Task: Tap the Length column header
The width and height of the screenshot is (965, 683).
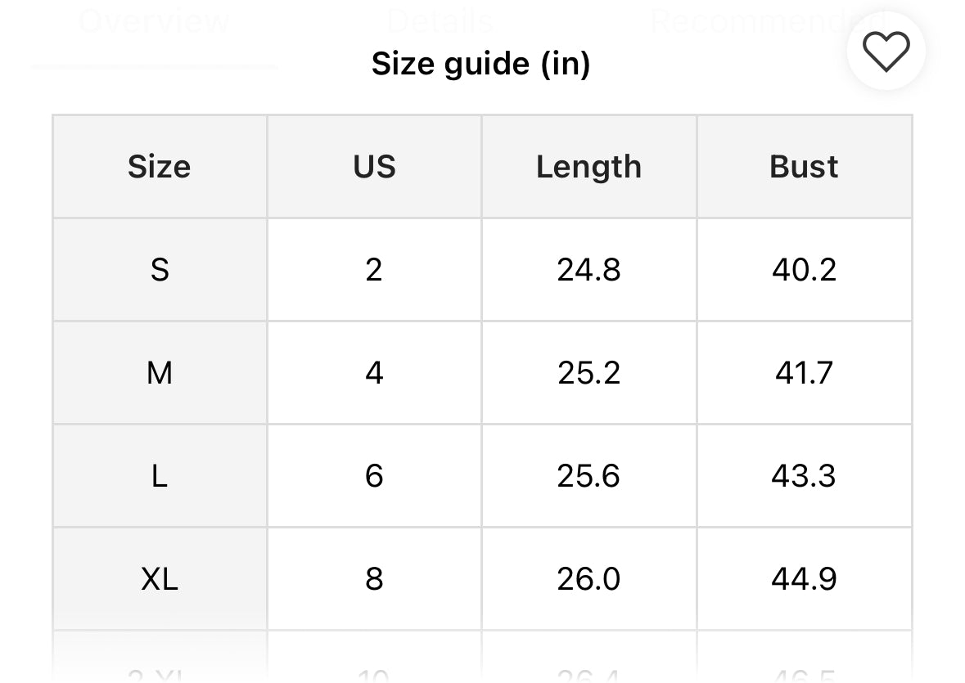Action: [588, 167]
